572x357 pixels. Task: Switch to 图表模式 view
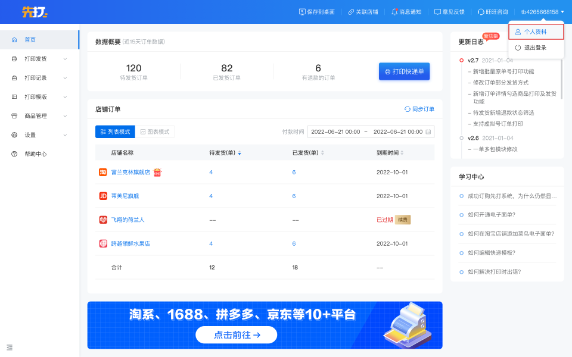tap(155, 131)
